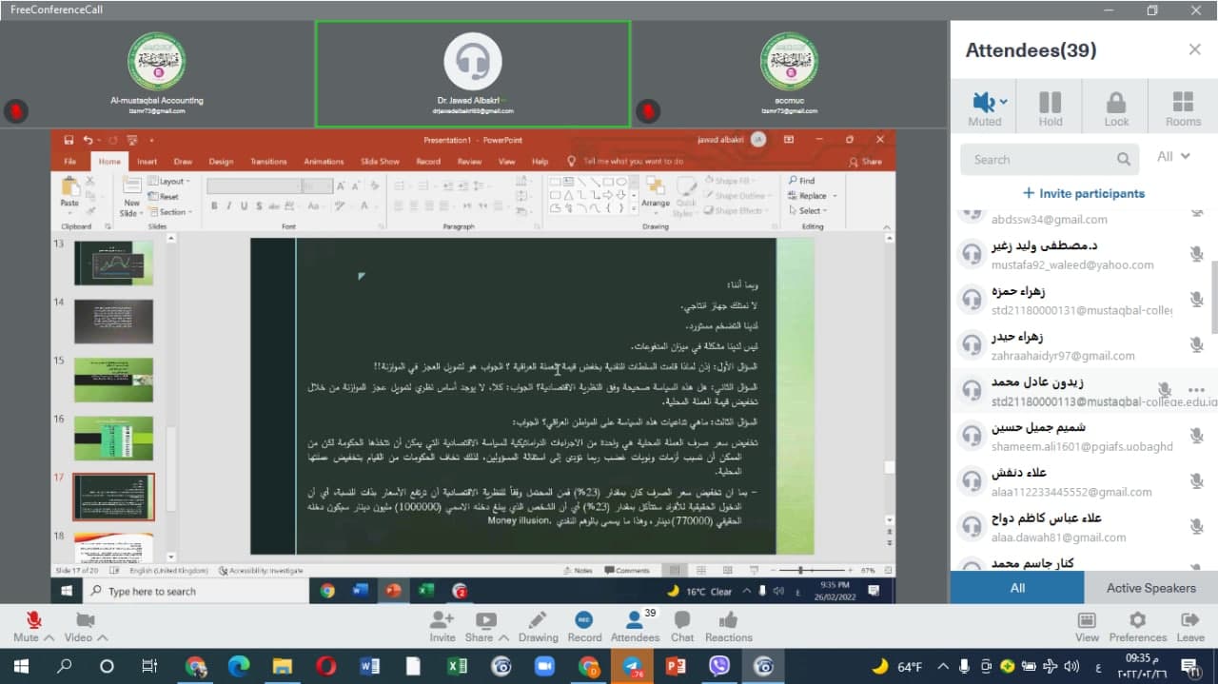
Task: Click the Arrange button in Drawing group
Action: pyautogui.click(x=656, y=193)
